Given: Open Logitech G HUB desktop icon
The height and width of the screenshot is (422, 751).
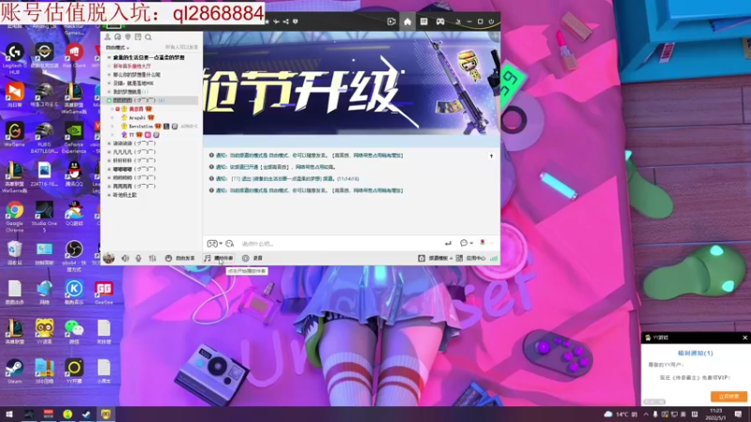Looking at the screenshot, I should point(14,58).
